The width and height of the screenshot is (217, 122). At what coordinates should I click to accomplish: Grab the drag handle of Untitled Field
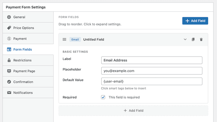[x=64, y=39]
